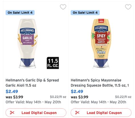The width and height of the screenshot is (135, 118).
Task: Click the $2.49 price for Garlic Aioli
Action: [12, 91]
